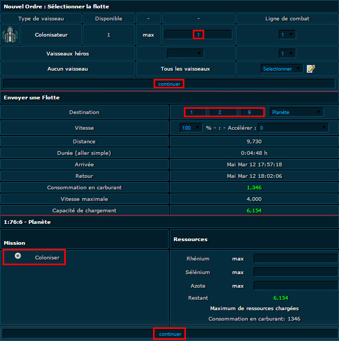Screen dimensions: 339x341
Task: Click the Aucun vaisseau option
Action: click(x=68, y=69)
